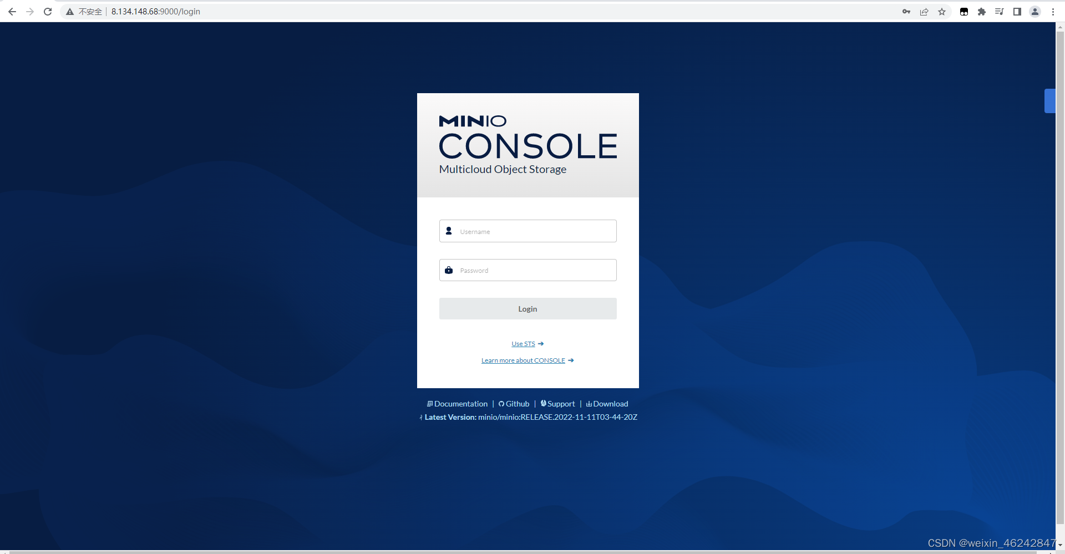Open the Github icon link
The height and width of the screenshot is (554, 1065).
[x=501, y=403]
